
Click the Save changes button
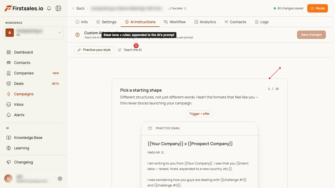[x=311, y=35]
